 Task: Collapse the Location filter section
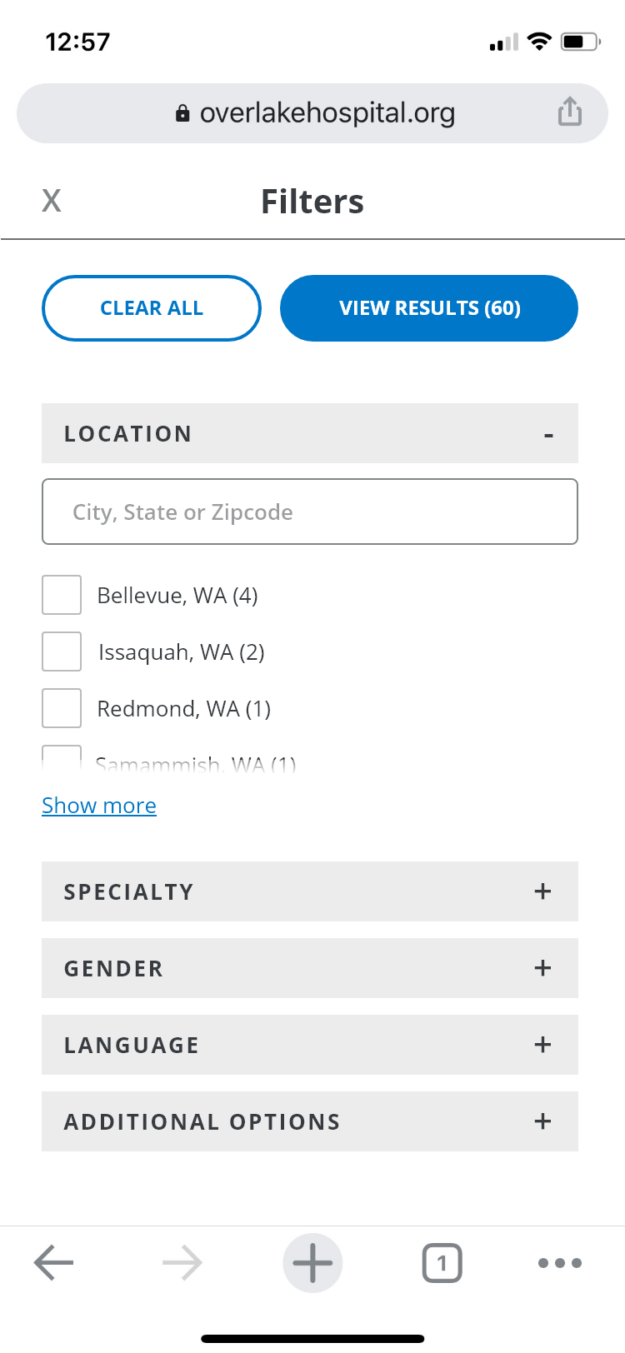[x=310, y=433]
